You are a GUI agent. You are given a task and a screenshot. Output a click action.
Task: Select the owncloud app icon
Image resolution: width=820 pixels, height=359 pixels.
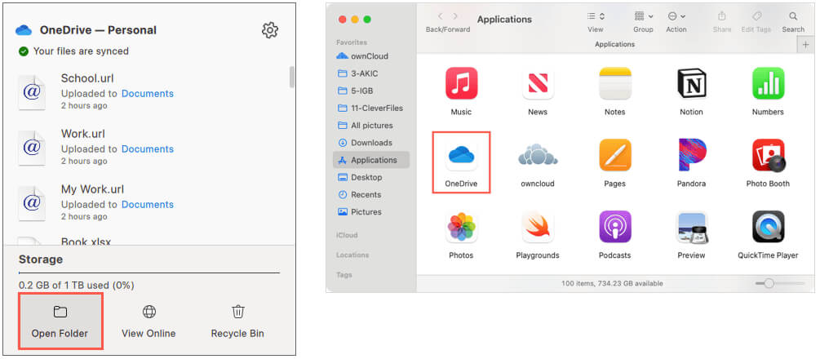coord(538,155)
